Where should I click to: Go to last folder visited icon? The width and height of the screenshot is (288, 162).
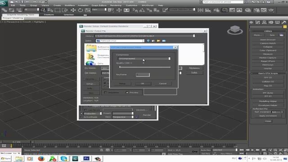pos(148,41)
